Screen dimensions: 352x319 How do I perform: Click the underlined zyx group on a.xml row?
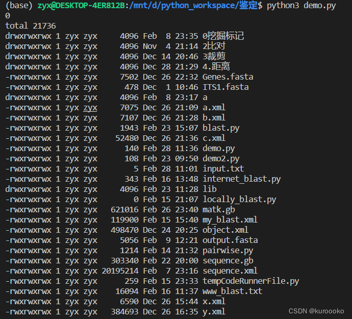point(90,108)
